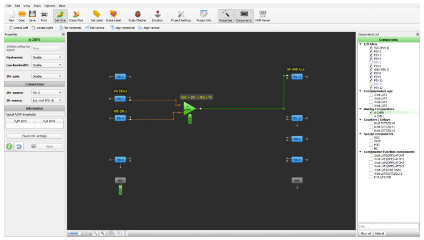The height and width of the screenshot is (240, 424).
Task: Click Rotate Left in toolbar
Action: coord(19,28)
